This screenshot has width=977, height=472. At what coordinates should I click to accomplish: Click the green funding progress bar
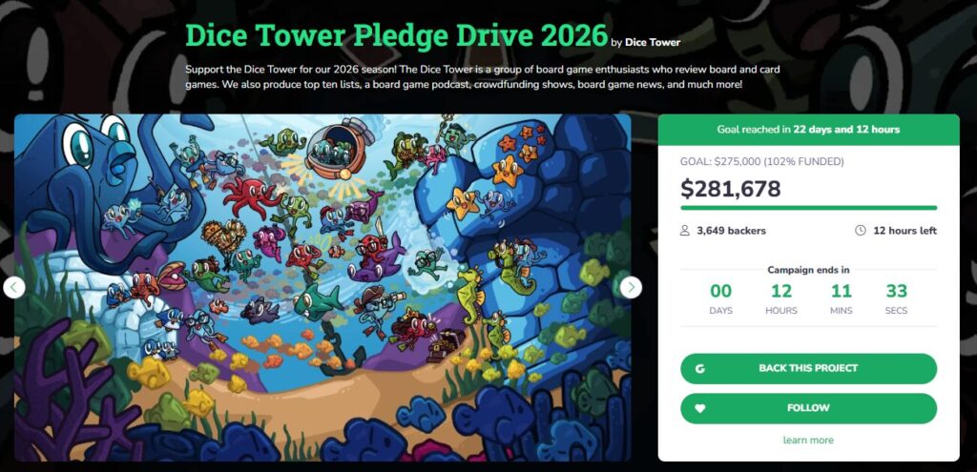pos(808,208)
